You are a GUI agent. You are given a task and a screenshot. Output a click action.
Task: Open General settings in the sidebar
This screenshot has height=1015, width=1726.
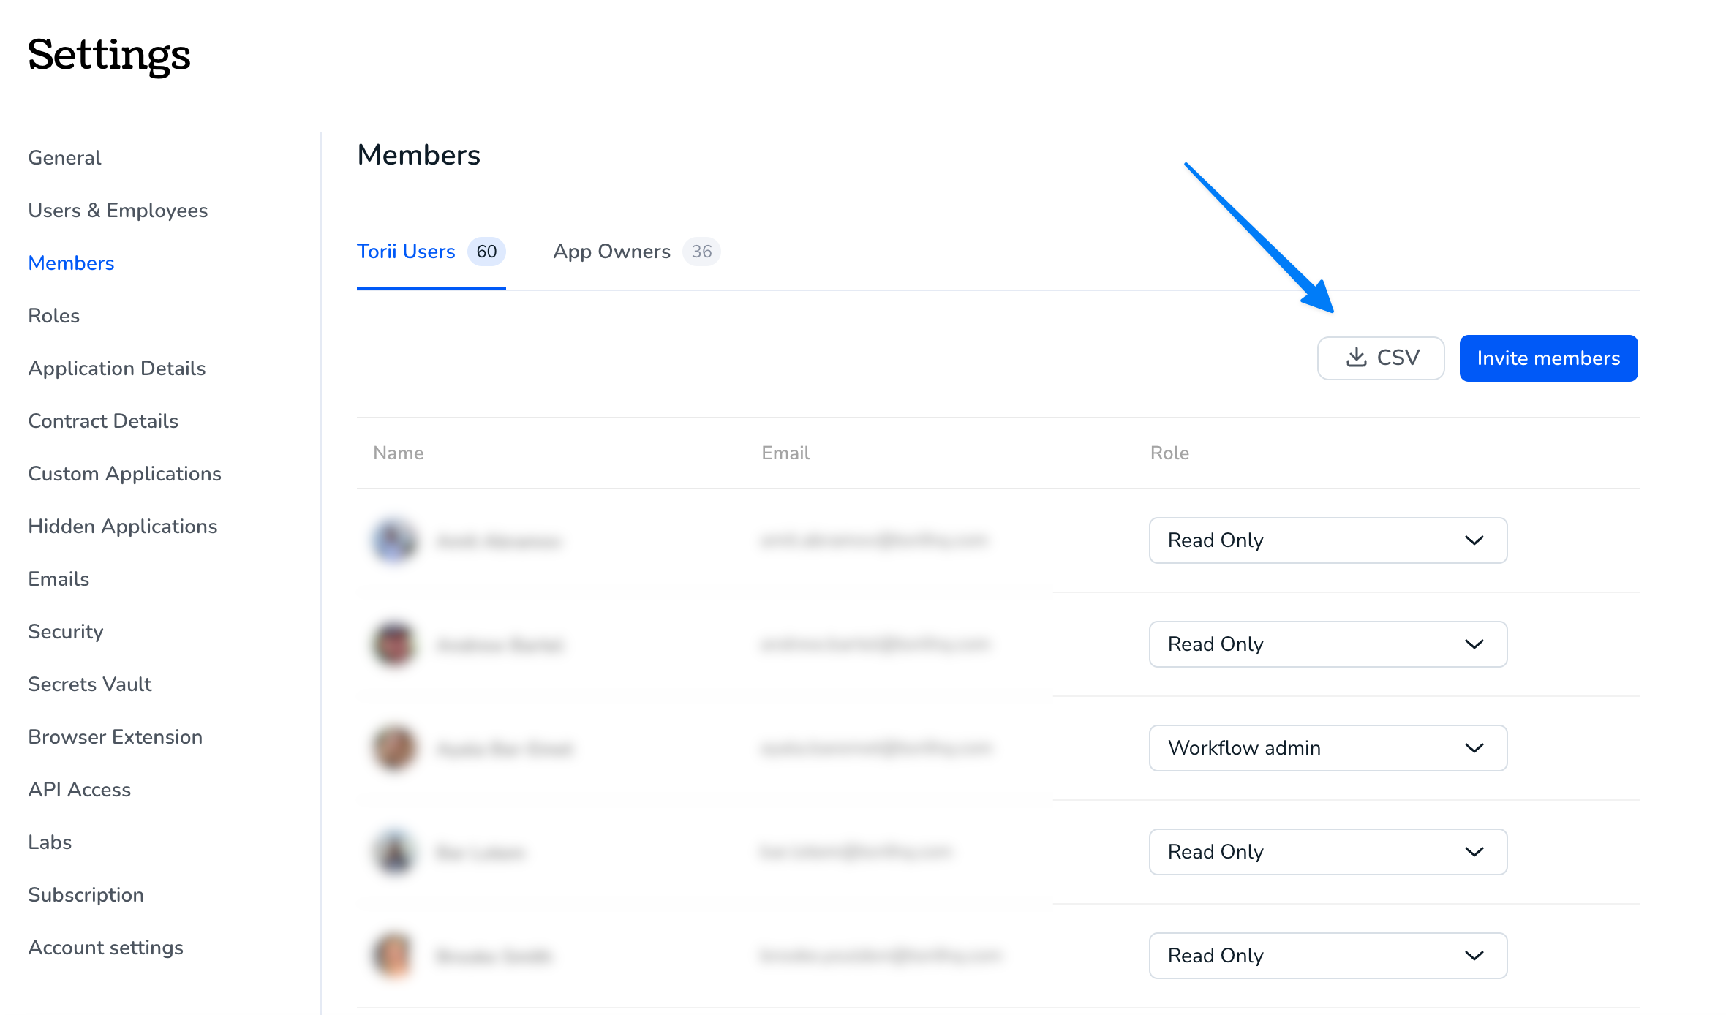click(x=64, y=158)
